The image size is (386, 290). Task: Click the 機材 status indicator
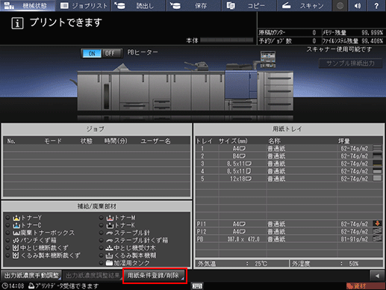point(365,286)
